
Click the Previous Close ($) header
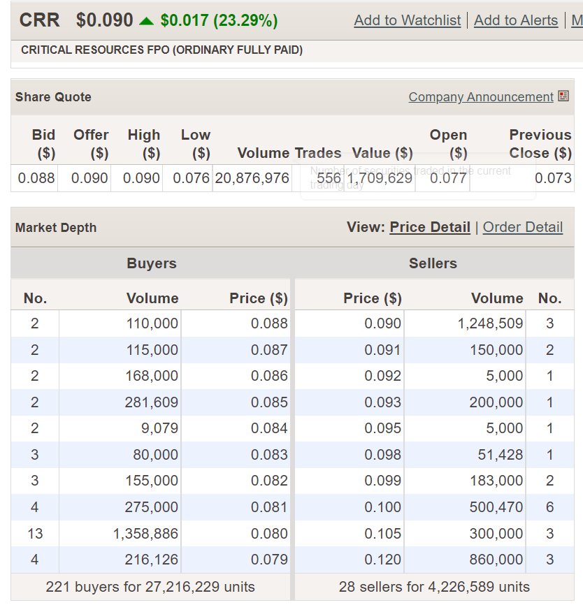coord(540,143)
